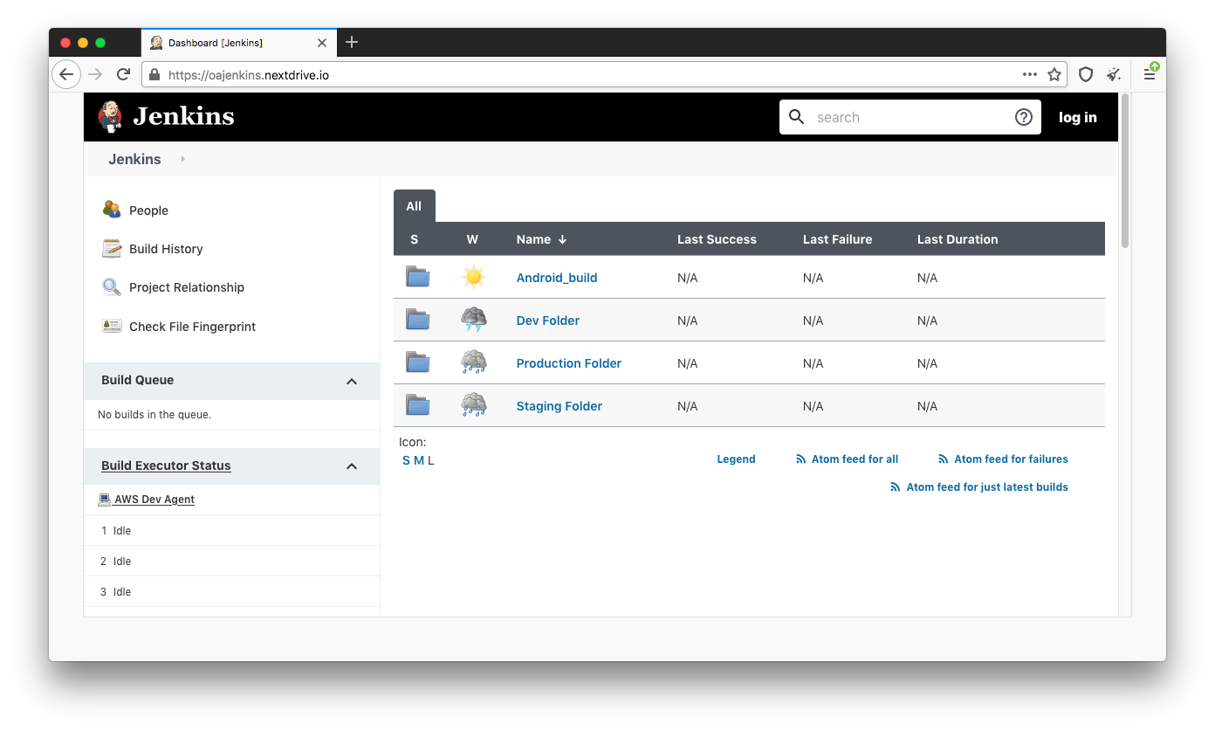Click the search help question mark icon
The height and width of the screenshot is (731, 1215).
pyautogui.click(x=1024, y=117)
